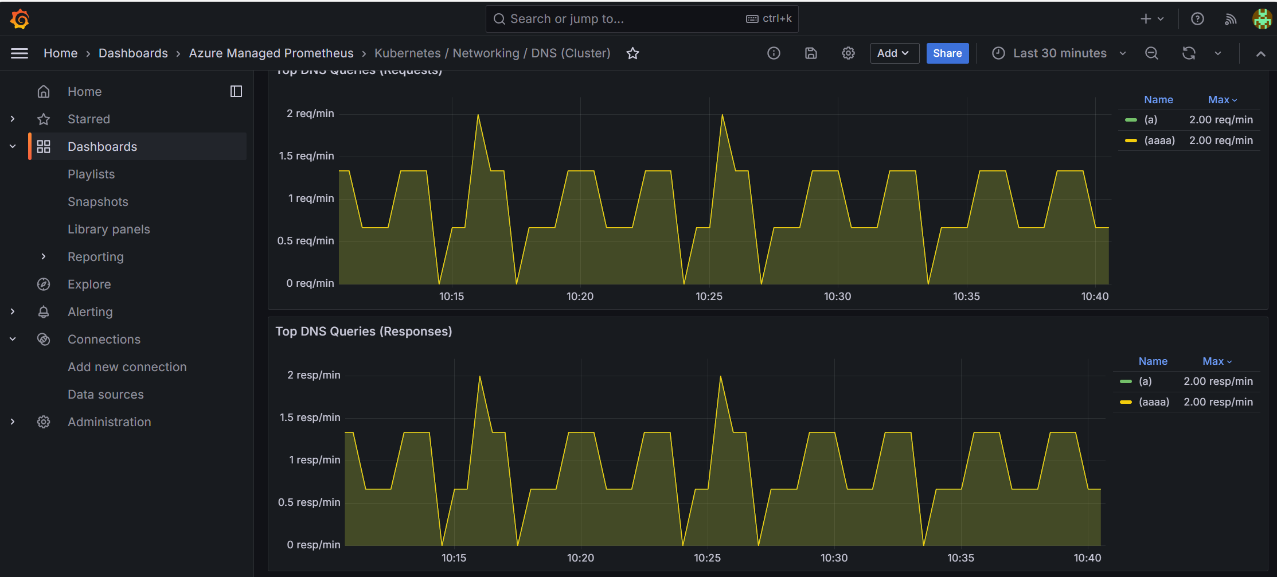
Task: Save the dashboard with disk icon
Action: pos(811,53)
